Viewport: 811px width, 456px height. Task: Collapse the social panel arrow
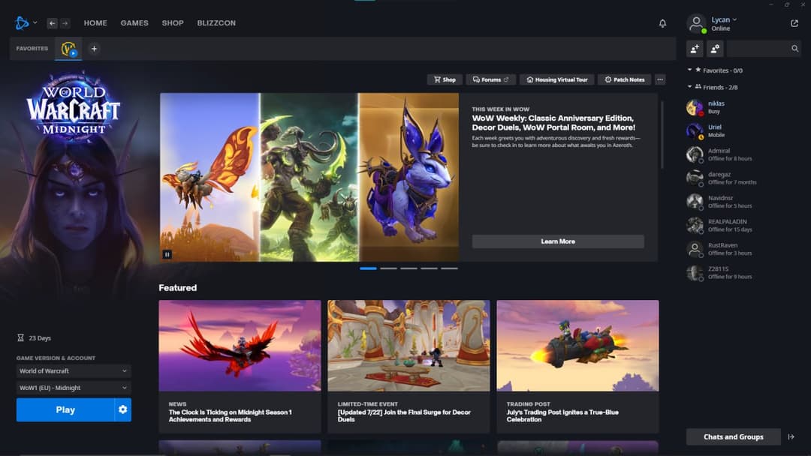(x=791, y=437)
